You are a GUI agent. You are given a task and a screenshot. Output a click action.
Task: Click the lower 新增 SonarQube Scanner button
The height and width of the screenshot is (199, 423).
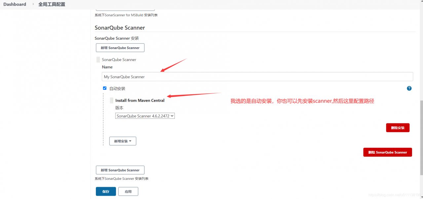[x=120, y=170]
